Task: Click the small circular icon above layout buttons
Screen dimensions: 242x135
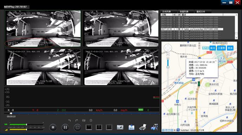Action: pyautogui.click(x=91, y=120)
